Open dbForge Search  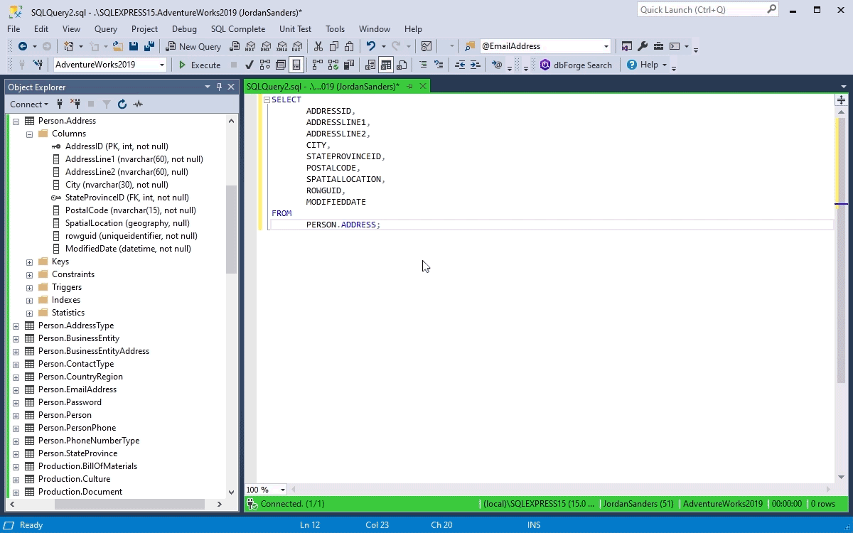tap(576, 65)
